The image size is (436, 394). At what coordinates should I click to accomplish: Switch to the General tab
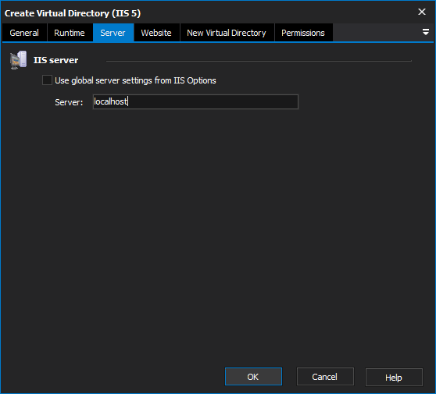pyautogui.click(x=24, y=33)
